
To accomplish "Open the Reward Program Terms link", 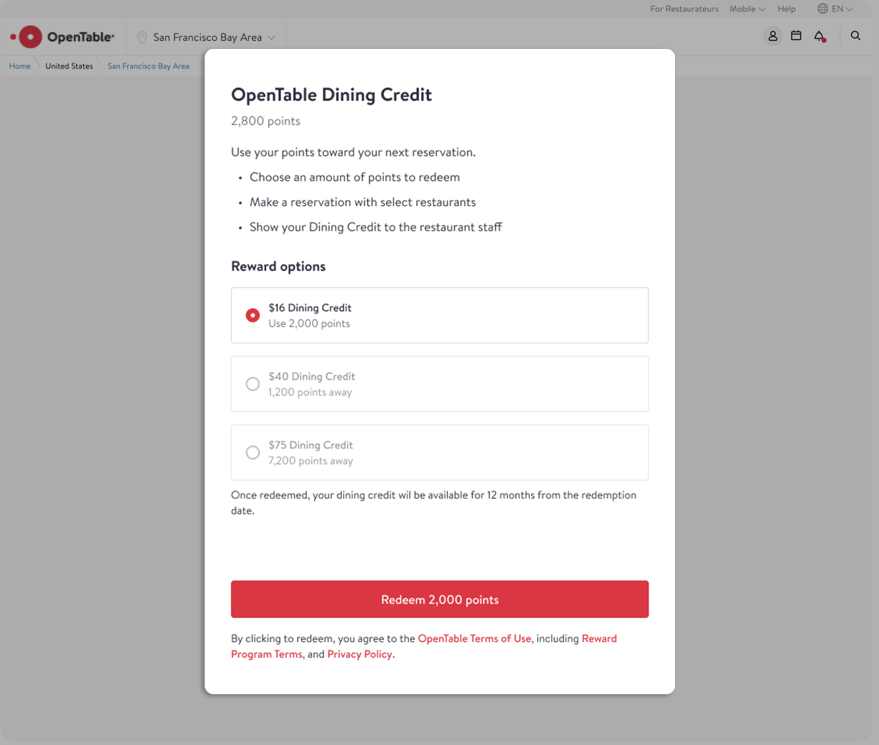I will (x=424, y=646).
